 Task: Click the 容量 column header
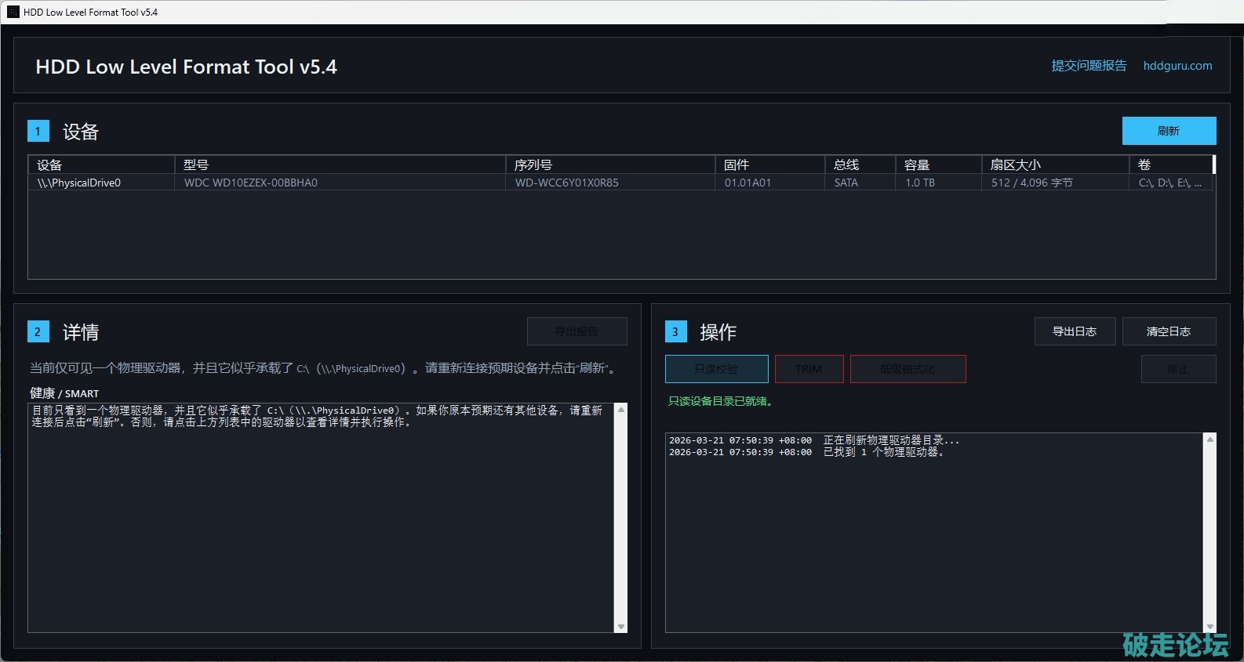pos(937,165)
